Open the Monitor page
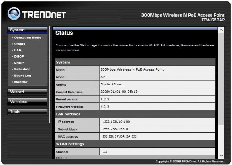The width and height of the screenshot is (232, 165). click(x=21, y=82)
